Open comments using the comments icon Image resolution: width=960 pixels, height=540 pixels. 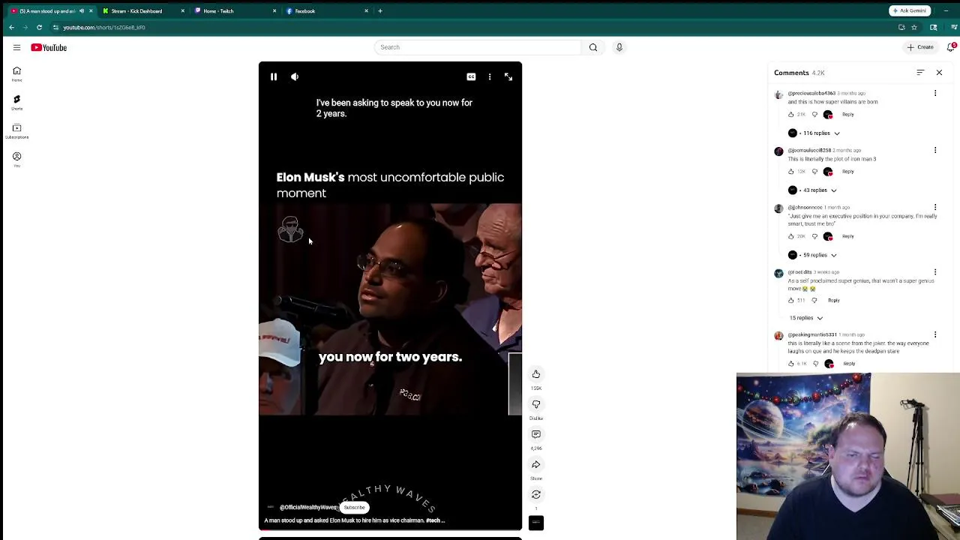coord(536,434)
